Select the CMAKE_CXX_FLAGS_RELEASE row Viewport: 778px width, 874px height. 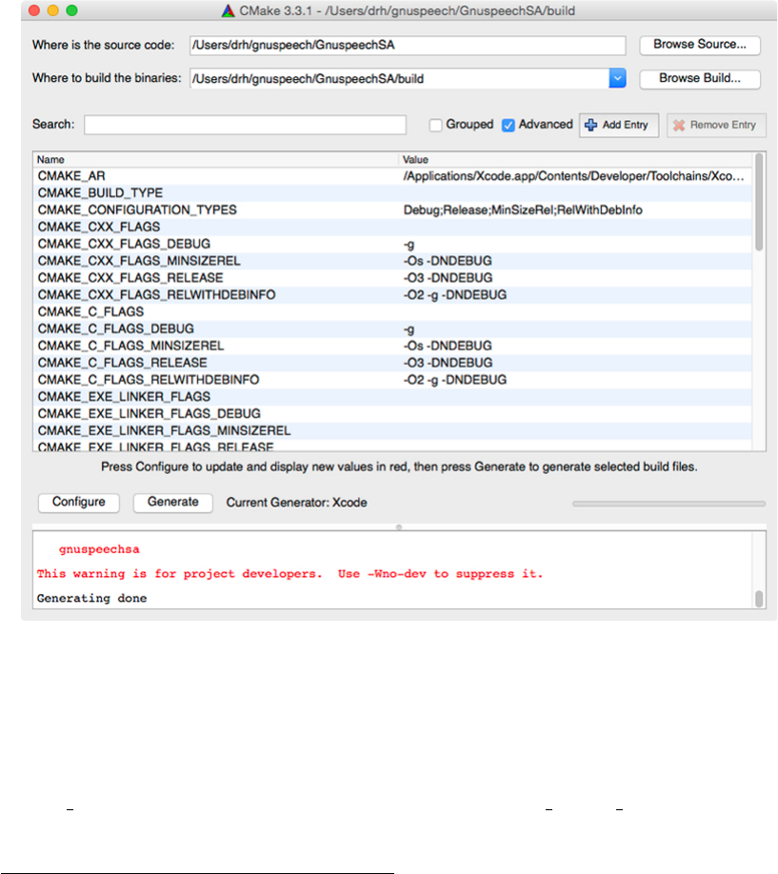point(392,278)
